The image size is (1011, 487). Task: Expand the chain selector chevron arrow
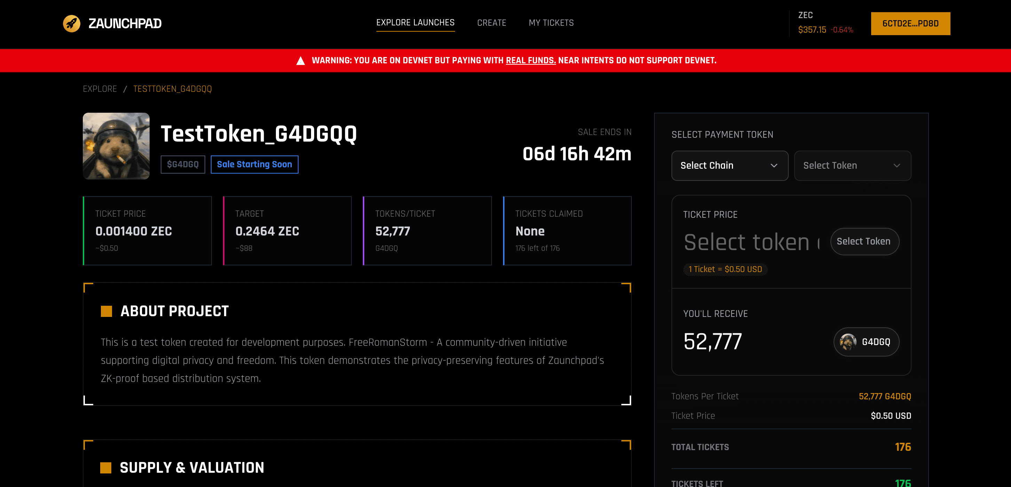[x=773, y=166]
